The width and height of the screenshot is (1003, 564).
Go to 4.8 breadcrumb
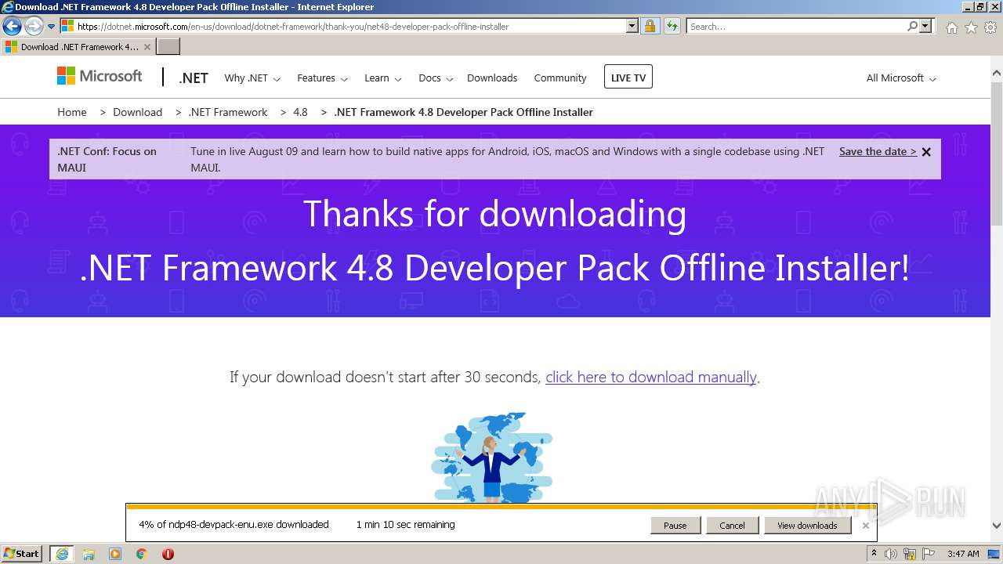300,112
